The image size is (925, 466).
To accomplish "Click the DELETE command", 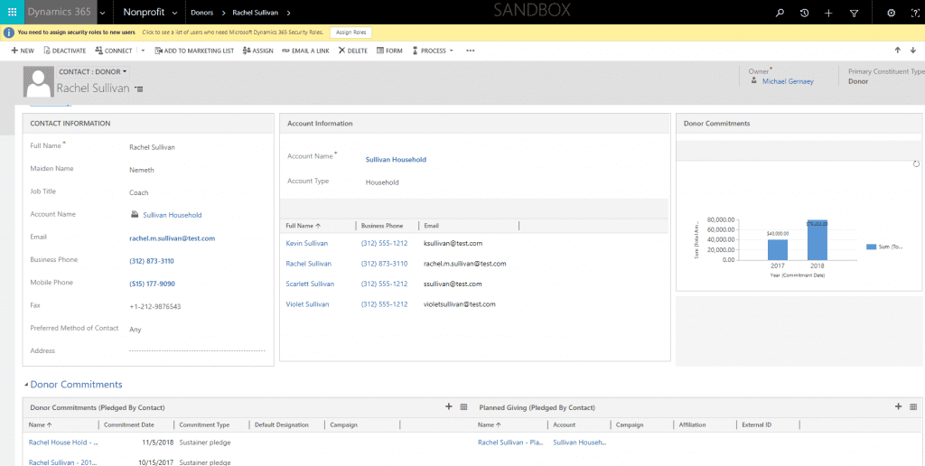I will point(353,51).
